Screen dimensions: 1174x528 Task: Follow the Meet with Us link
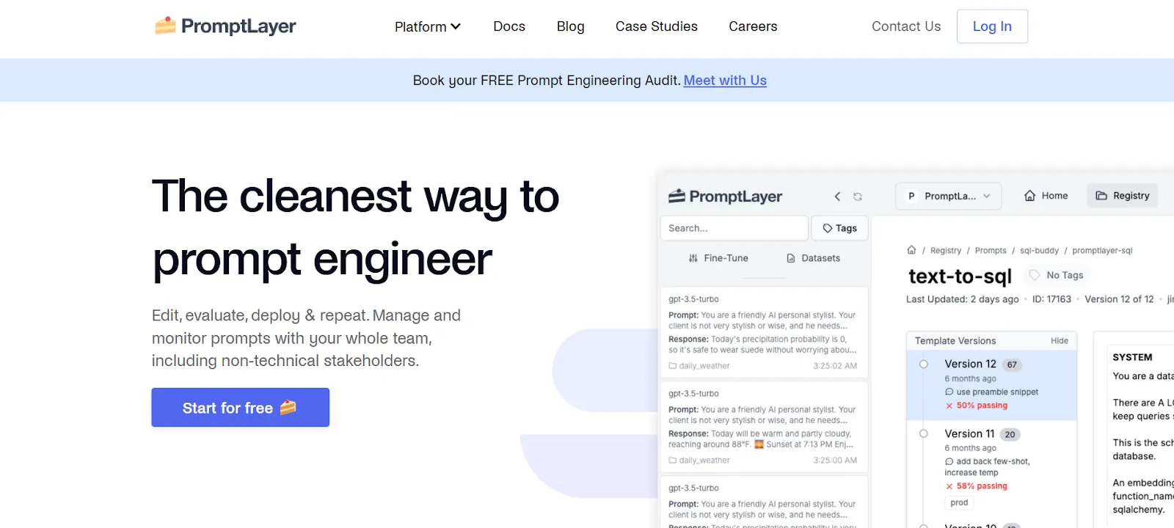[725, 80]
